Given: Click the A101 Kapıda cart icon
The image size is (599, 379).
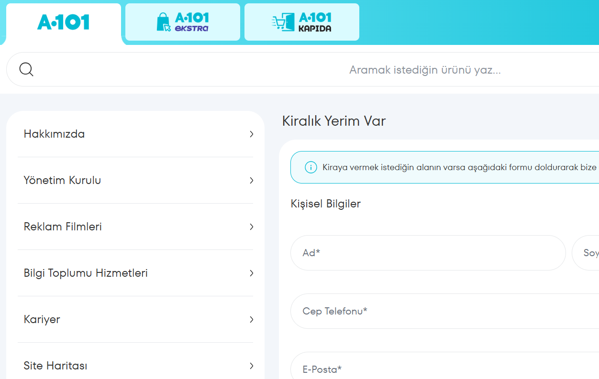Looking at the screenshot, I should point(283,22).
